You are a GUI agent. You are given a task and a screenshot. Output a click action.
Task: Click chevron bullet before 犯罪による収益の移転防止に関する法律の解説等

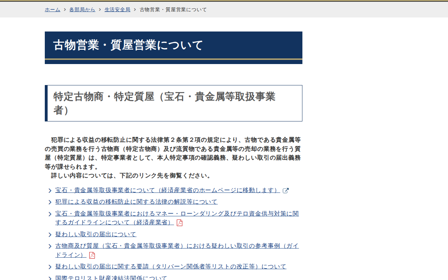[x=50, y=202]
